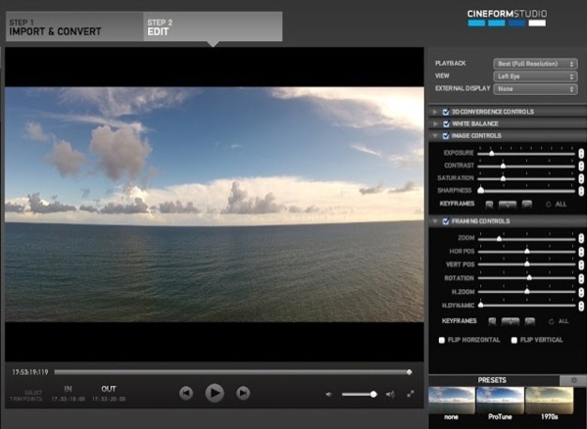Reset ALL Framing Controls keyframes
The image size is (587, 429).
tap(559, 321)
